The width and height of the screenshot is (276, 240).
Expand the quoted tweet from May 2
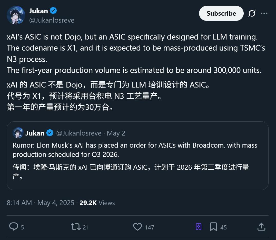point(138,154)
